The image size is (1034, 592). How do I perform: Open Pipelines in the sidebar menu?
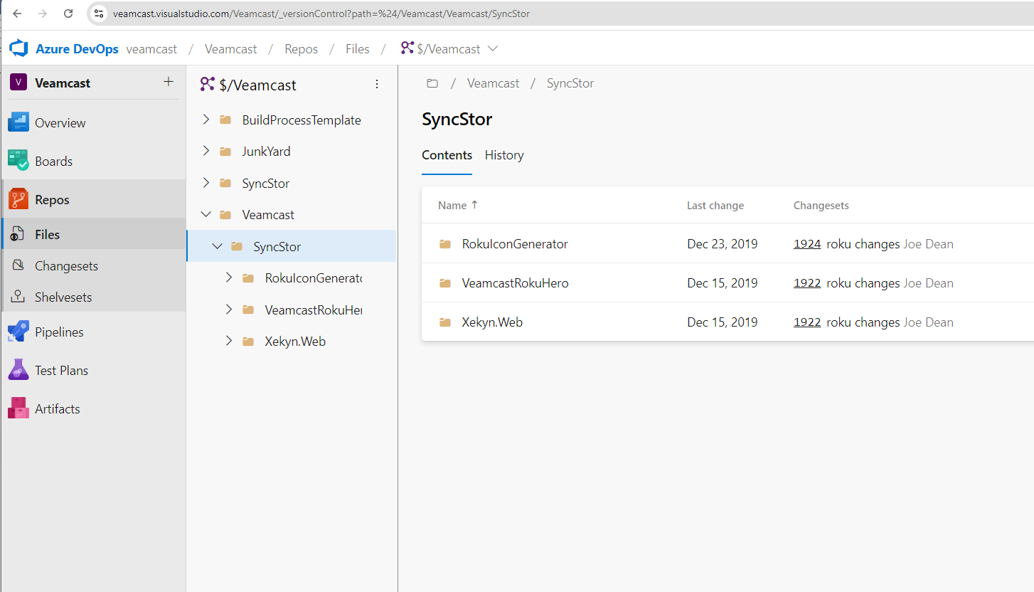pyautogui.click(x=59, y=332)
